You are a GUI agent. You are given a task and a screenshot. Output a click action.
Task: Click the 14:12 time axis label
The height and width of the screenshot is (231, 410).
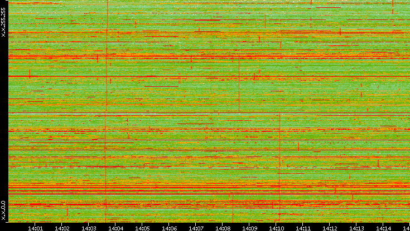330,228
